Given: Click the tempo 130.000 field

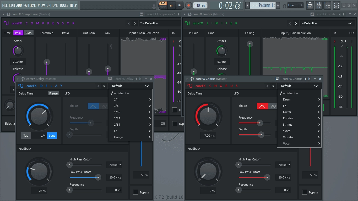Looking at the screenshot, I should point(200,5).
